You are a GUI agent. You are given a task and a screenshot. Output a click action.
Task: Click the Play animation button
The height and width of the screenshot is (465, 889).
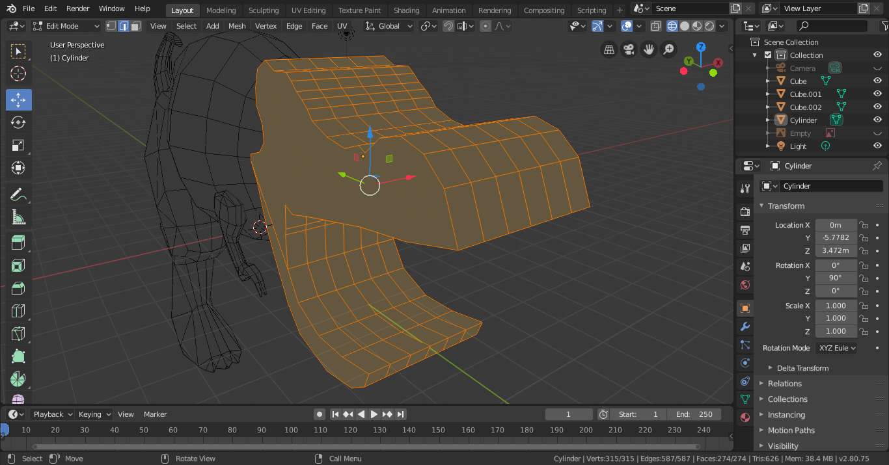[374, 414]
